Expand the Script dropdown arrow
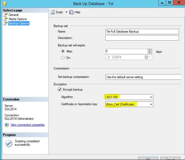Image resolution: width=185 pixels, height=160 pixels. coord(66,12)
